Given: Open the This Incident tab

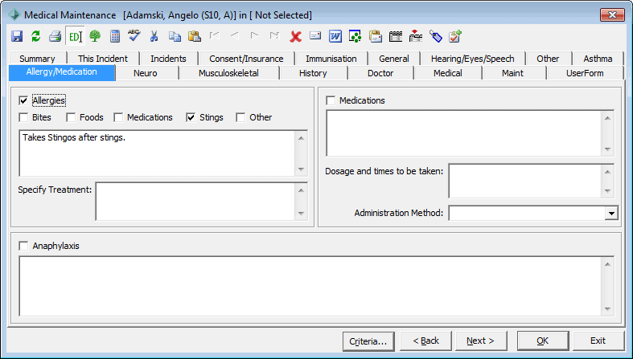Looking at the screenshot, I should coord(103,59).
